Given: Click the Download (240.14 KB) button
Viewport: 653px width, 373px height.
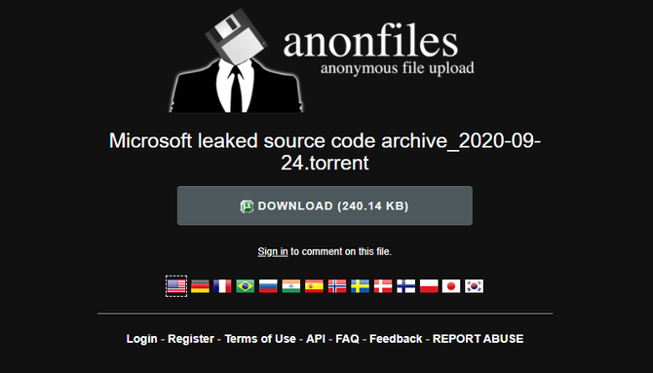Looking at the screenshot, I should pos(325,205).
